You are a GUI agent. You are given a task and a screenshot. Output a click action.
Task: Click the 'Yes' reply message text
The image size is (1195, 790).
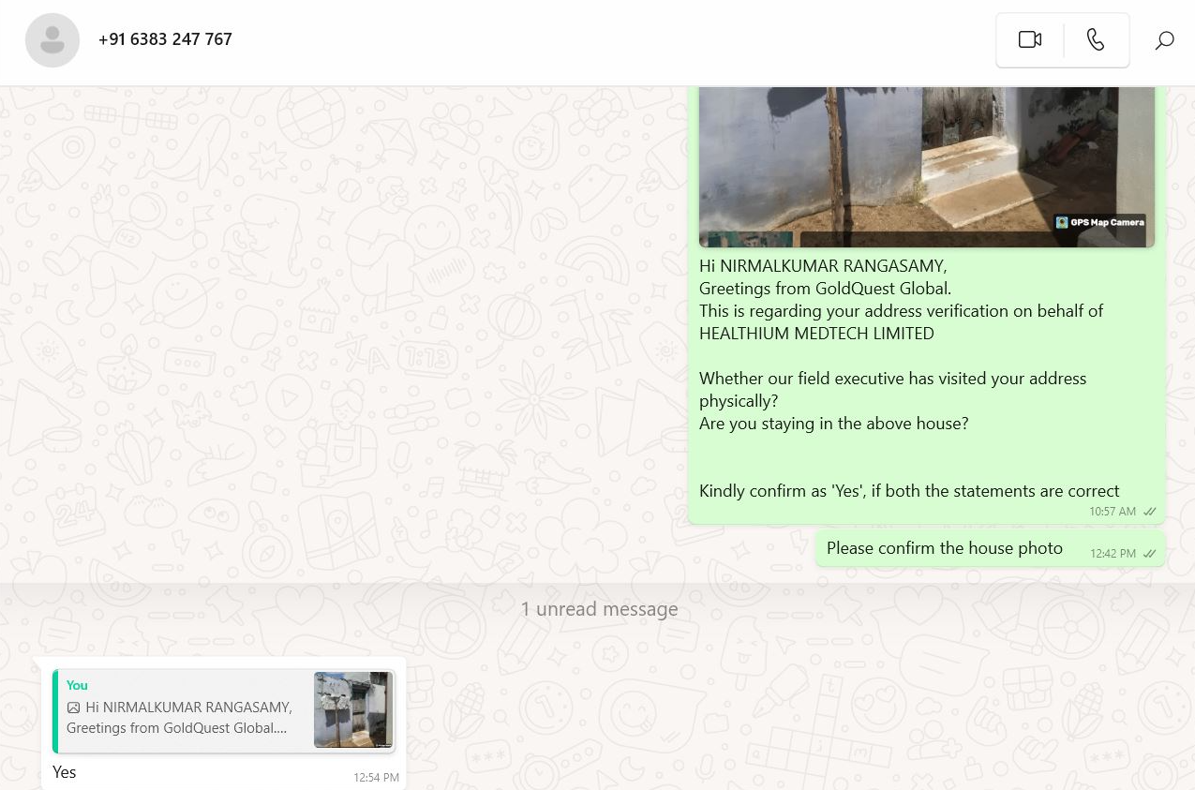[65, 772]
